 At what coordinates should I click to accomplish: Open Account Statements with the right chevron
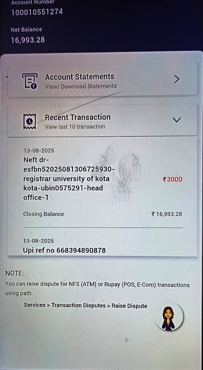[177, 79]
